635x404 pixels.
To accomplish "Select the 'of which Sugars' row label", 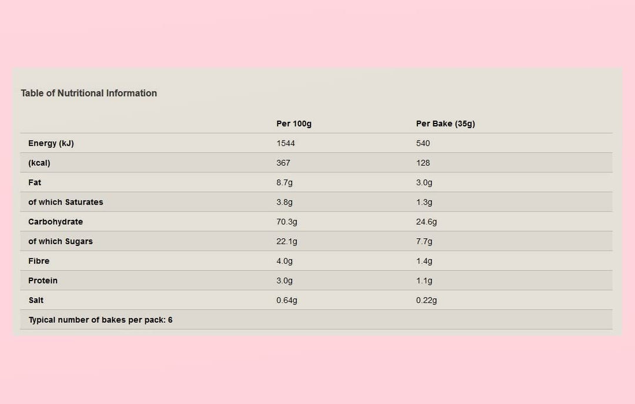I will click(x=61, y=241).
